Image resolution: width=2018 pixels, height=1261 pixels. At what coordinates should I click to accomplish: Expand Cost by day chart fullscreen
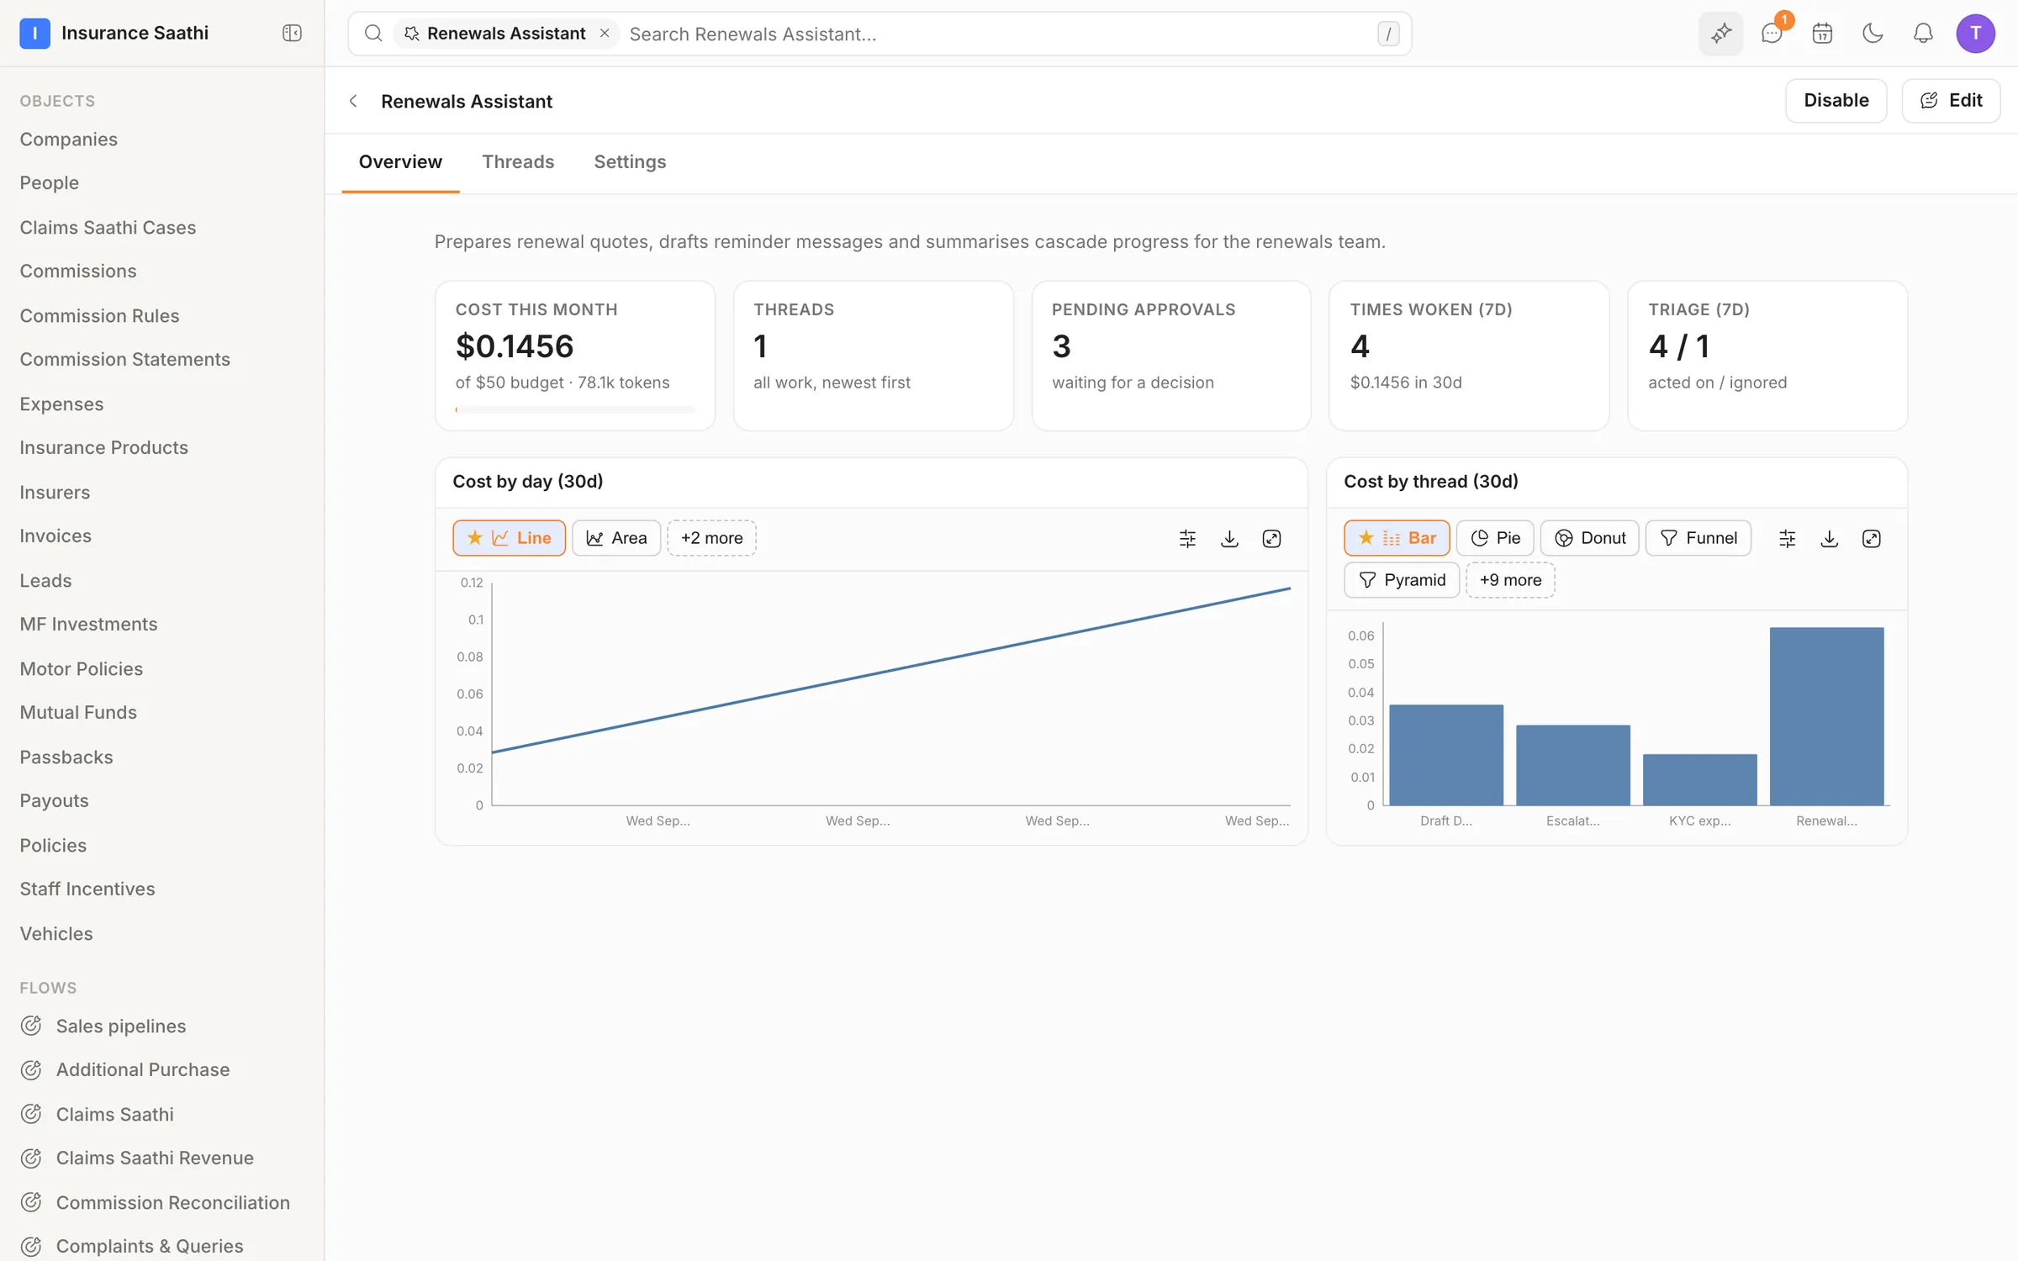point(1271,538)
